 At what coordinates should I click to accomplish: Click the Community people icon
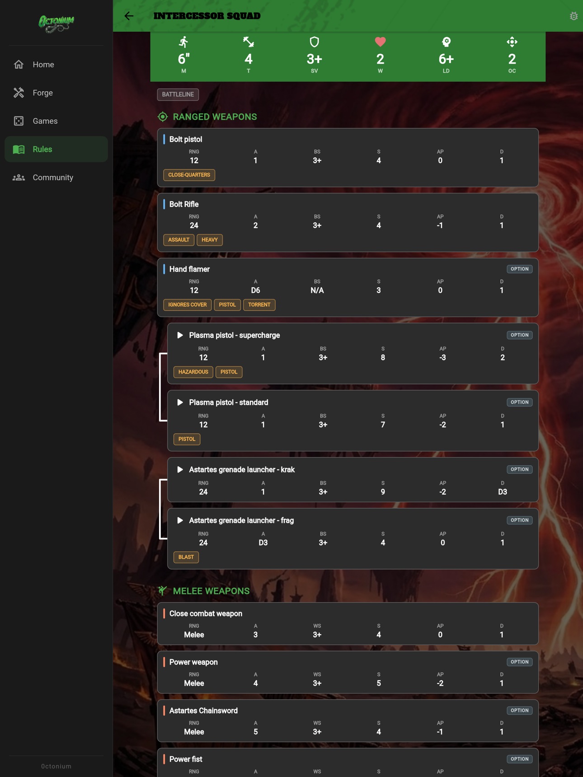19,178
